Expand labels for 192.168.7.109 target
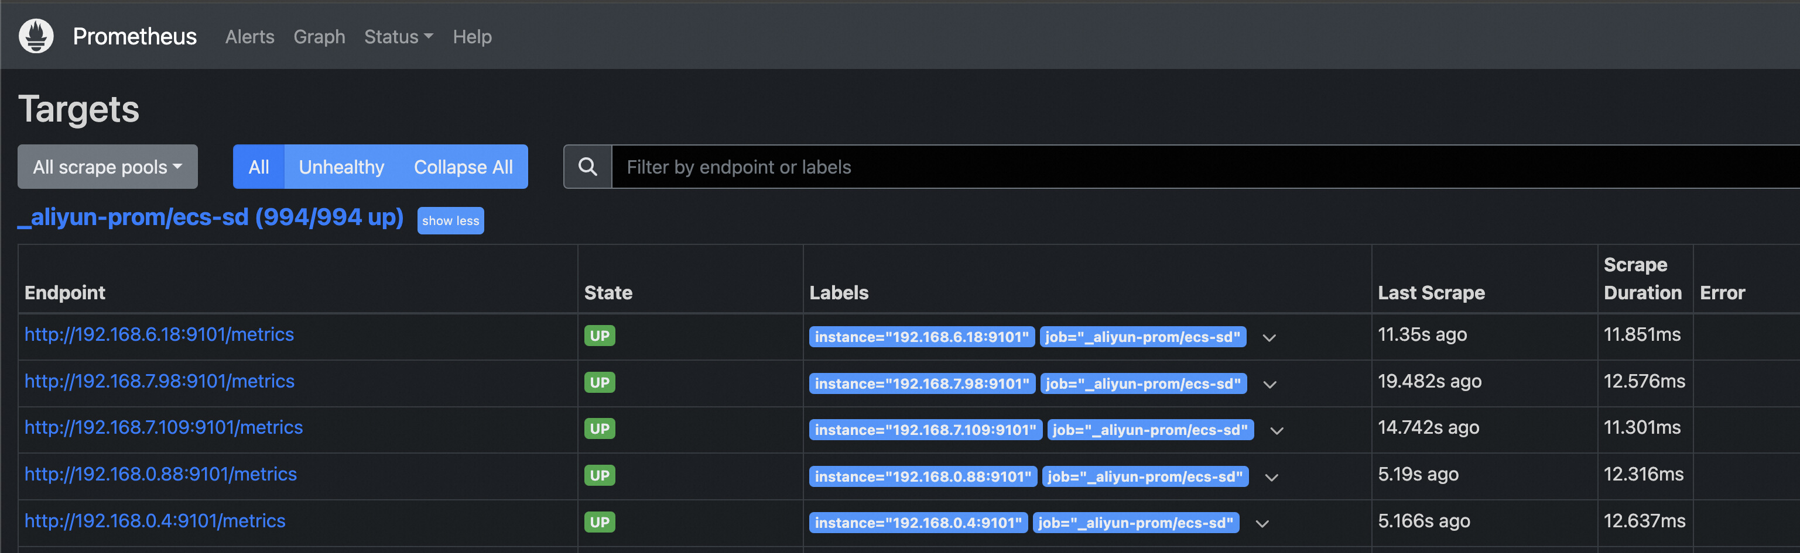The height and width of the screenshot is (553, 1800). (x=1277, y=430)
